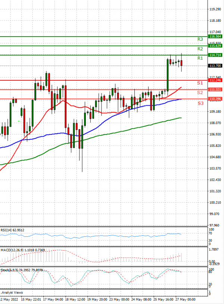Screen dimensions: 224x304
Task: Click the R2 resistance price label 115.639
Action: click(x=215, y=46)
